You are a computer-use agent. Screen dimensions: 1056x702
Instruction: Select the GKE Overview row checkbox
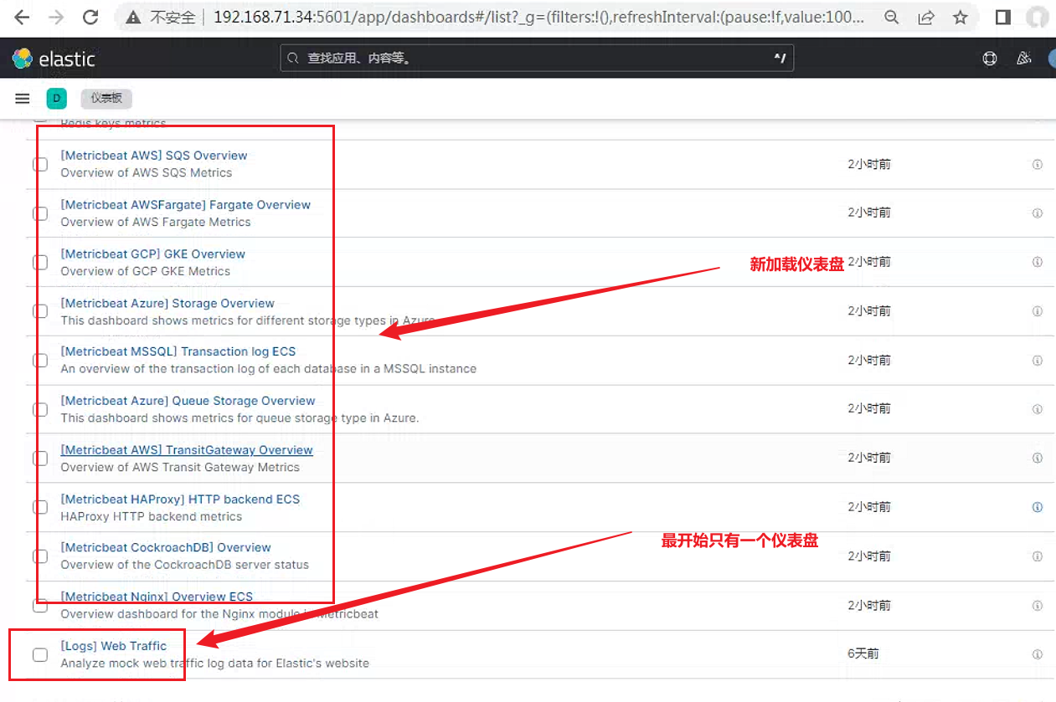pyautogui.click(x=40, y=262)
